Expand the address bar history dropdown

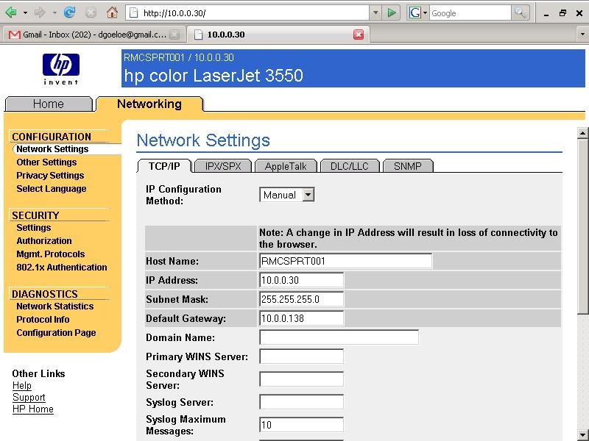tap(375, 13)
